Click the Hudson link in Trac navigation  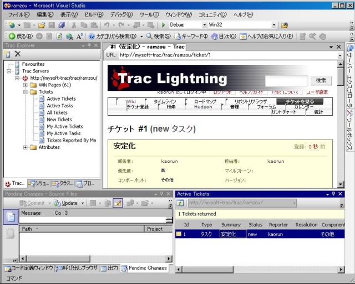[x=203, y=107]
